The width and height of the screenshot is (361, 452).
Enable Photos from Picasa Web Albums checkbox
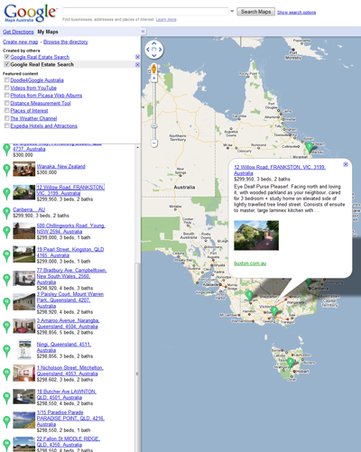(x=6, y=95)
